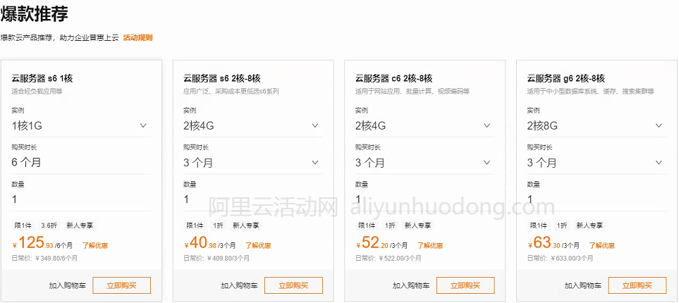679x303 pixels.
Task: Add c6 2核-8核 server to cart
Action: [411, 285]
